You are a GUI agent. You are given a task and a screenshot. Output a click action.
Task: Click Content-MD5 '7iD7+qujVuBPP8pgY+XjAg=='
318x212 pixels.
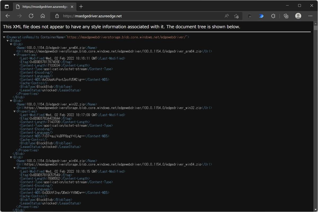click(64, 136)
